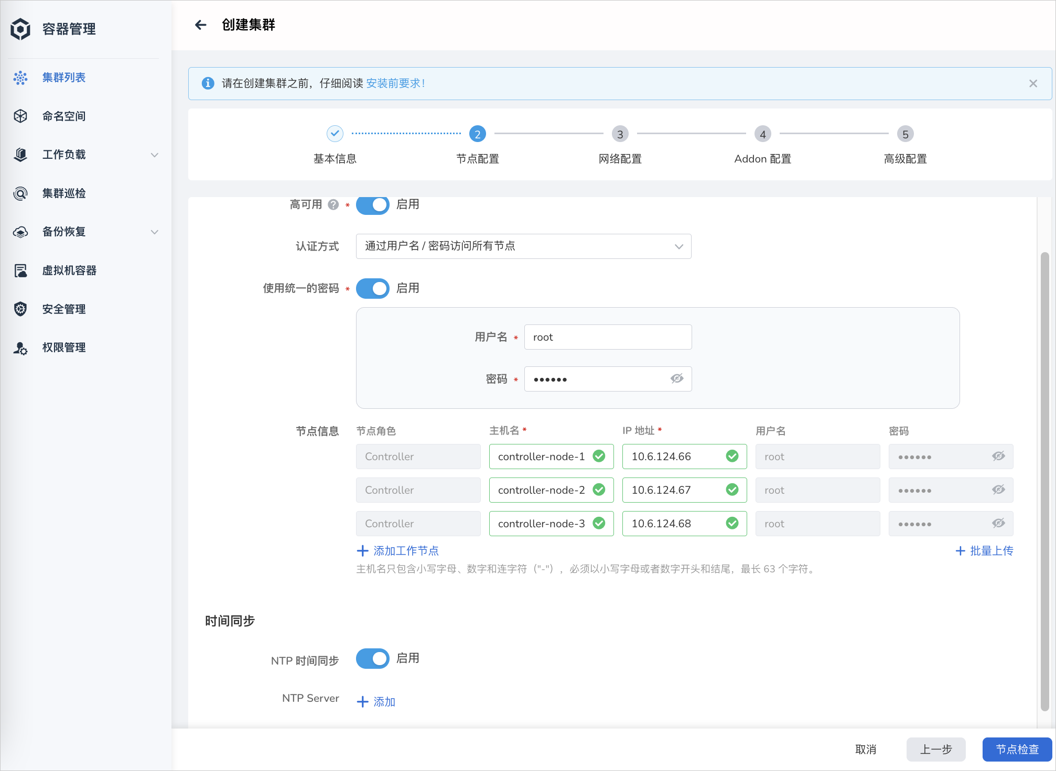Toggle the 高可用 switch
The width and height of the screenshot is (1056, 771).
[373, 204]
